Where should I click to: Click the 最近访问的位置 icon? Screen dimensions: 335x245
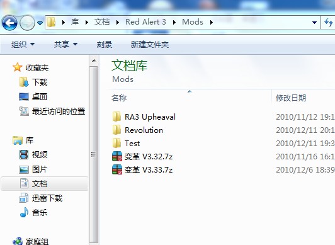24,111
